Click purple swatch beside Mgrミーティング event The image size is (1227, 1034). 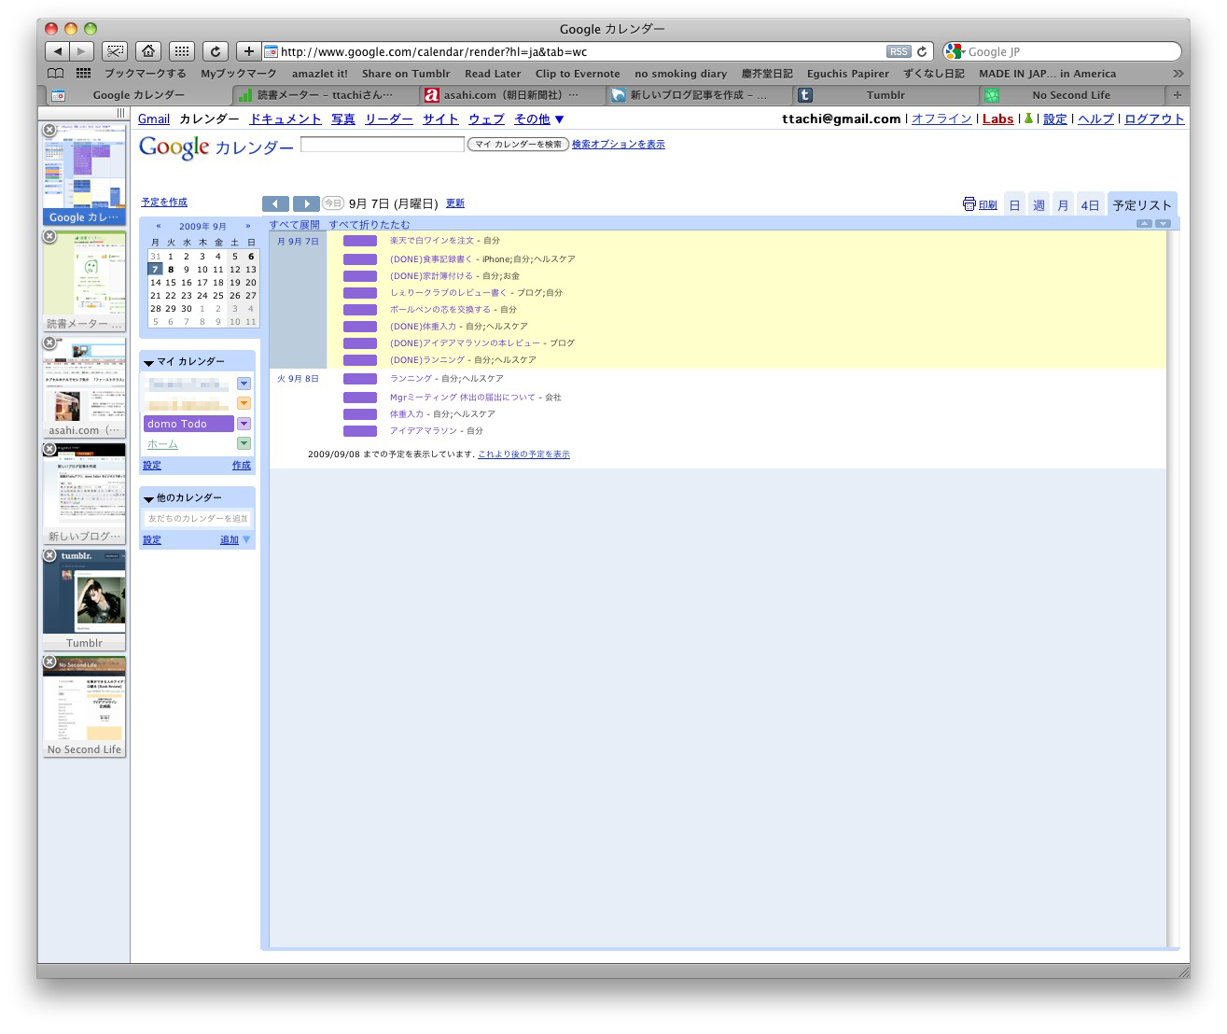(360, 398)
